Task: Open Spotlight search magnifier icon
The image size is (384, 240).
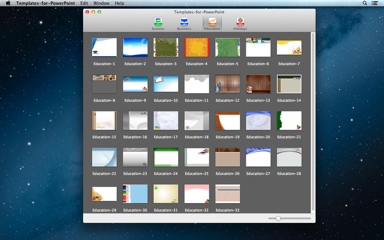Action: click(365, 3)
